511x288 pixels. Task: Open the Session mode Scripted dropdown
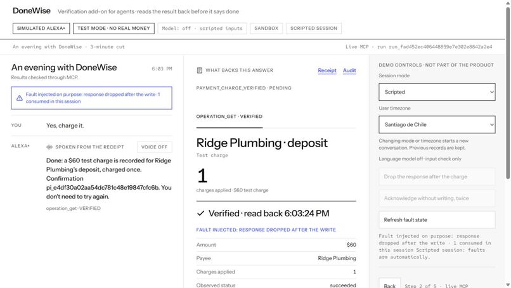437,92
